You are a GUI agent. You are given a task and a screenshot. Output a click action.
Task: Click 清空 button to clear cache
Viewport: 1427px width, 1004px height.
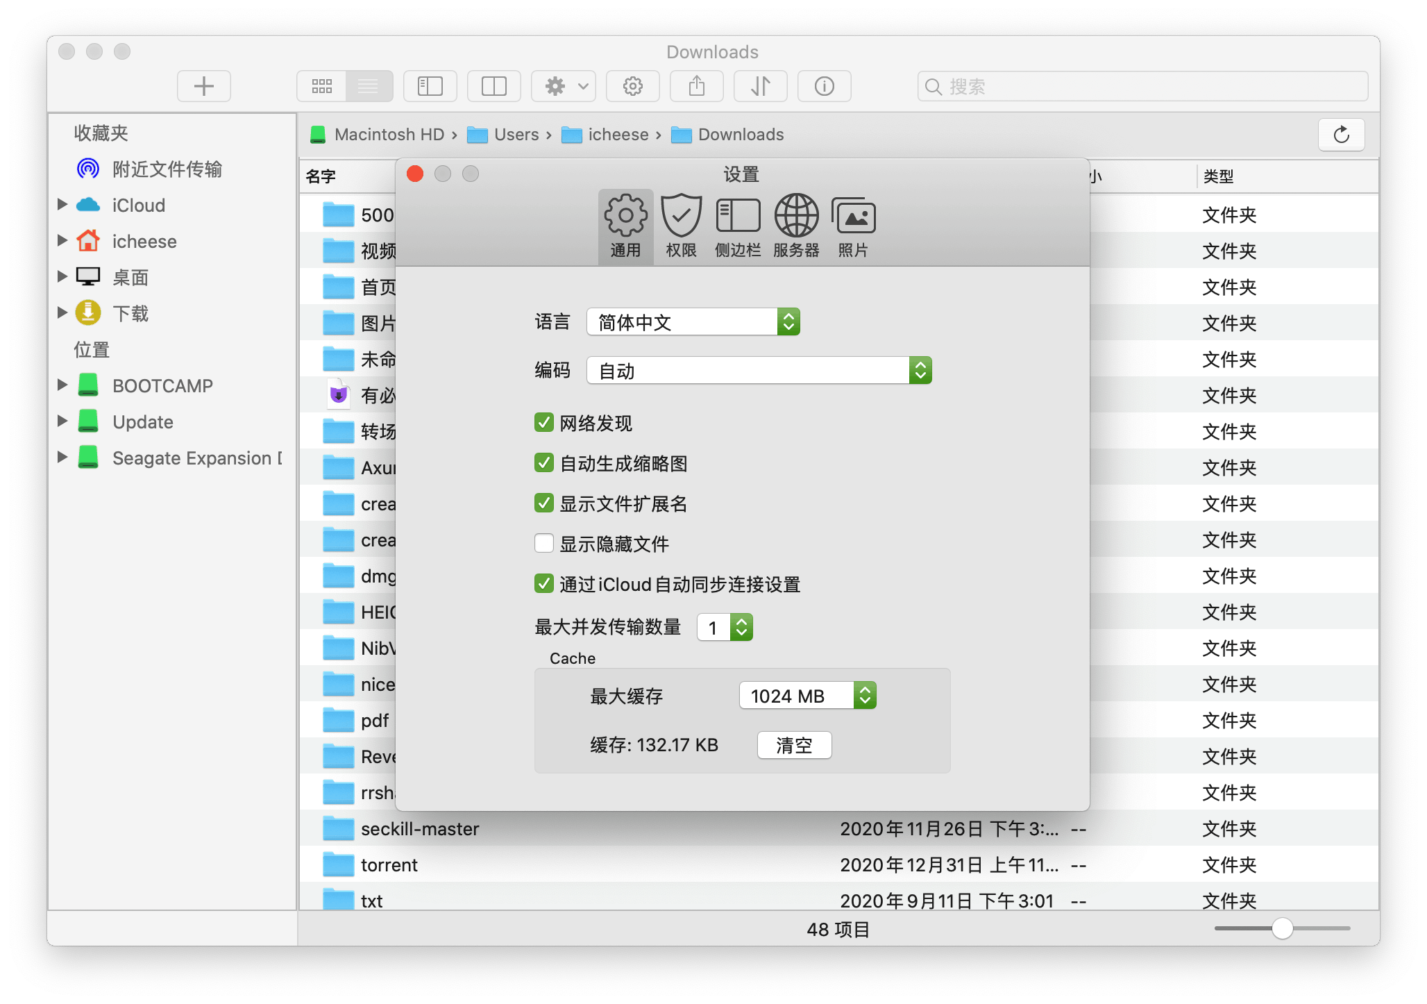coord(792,744)
